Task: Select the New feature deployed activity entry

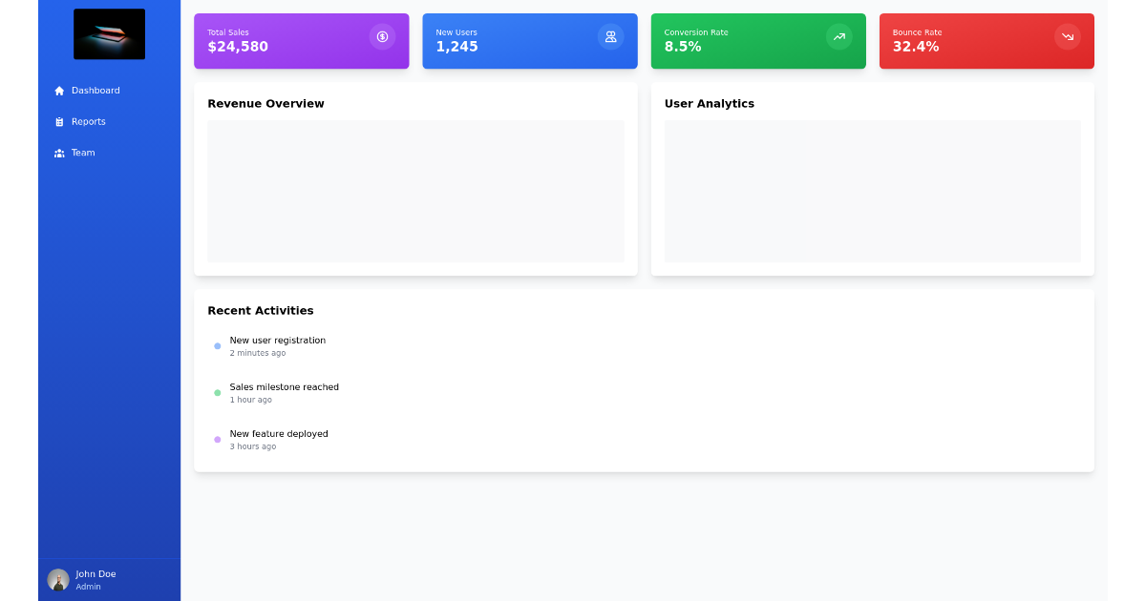Action: (x=279, y=439)
